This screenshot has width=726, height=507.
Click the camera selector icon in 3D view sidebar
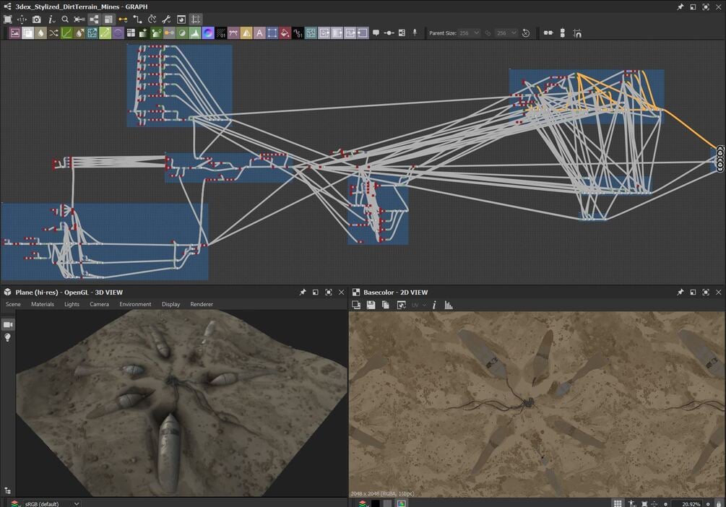[8, 324]
